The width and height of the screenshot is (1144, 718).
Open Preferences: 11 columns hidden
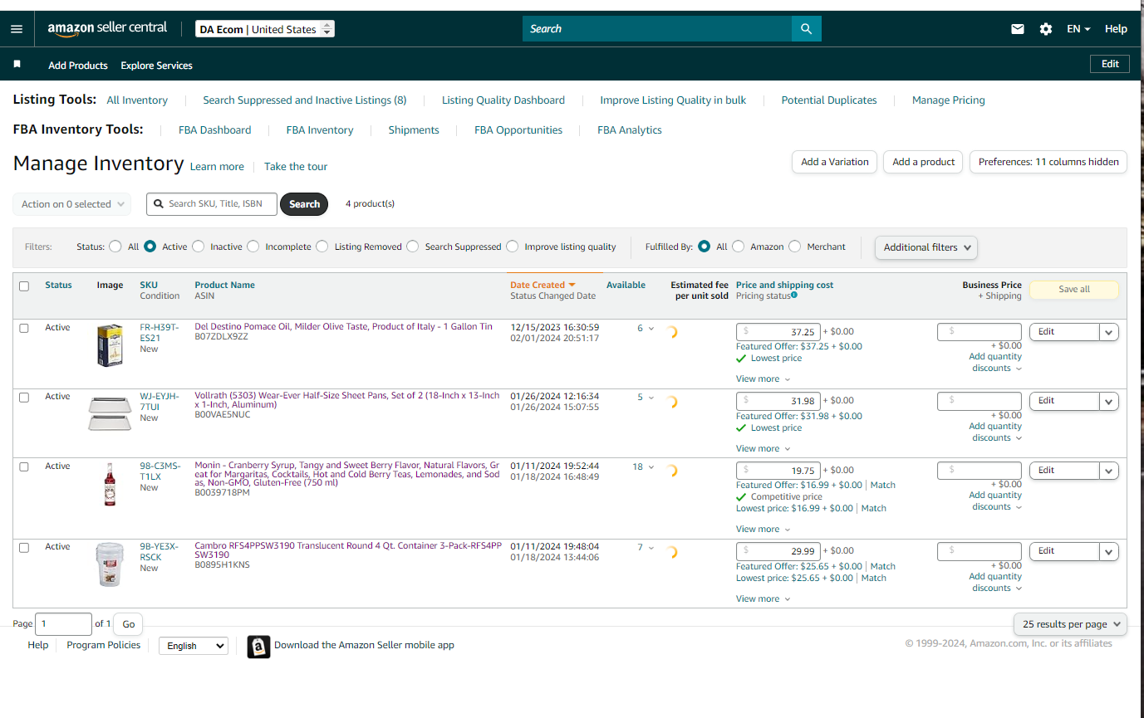coord(1048,162)
